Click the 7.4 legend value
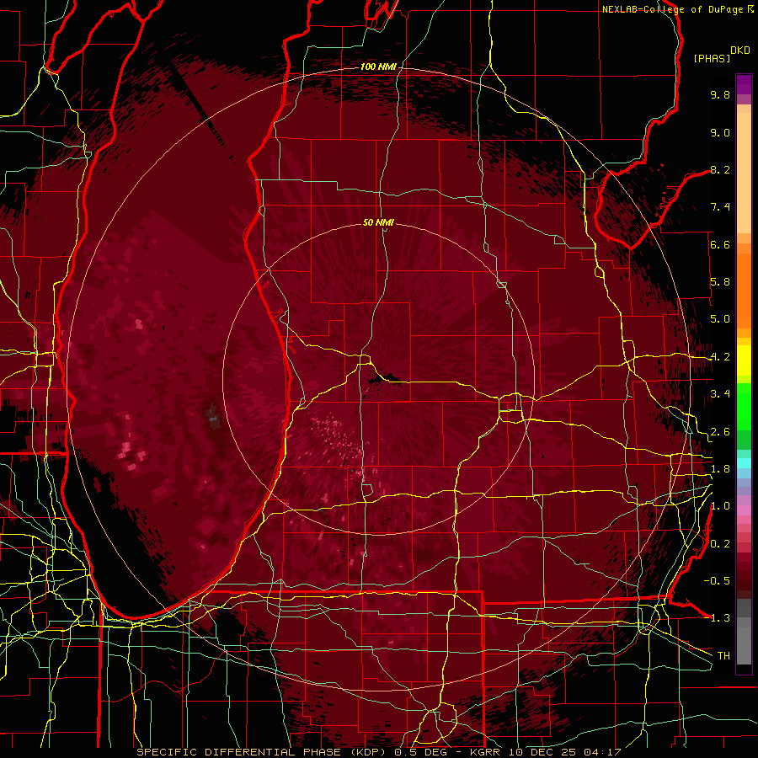Viewport: 758px width, 758px height. (x=720, y=207)
